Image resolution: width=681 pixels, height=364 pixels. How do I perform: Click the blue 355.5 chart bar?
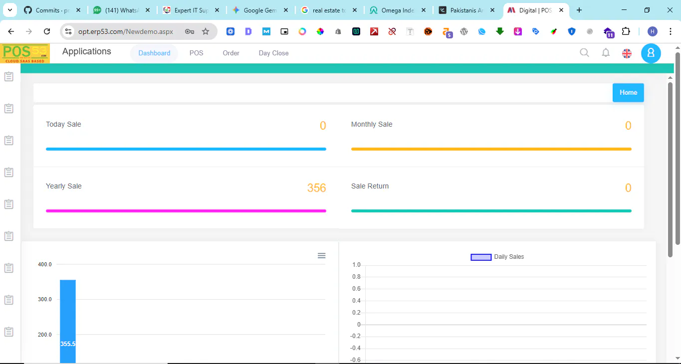click(68, 322)
